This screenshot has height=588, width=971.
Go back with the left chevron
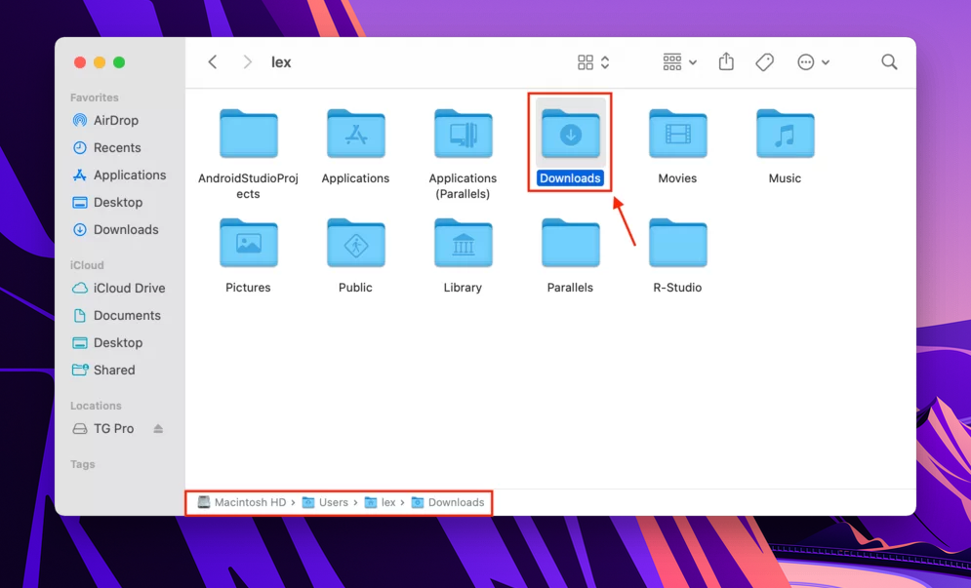[x=213, y=61]
